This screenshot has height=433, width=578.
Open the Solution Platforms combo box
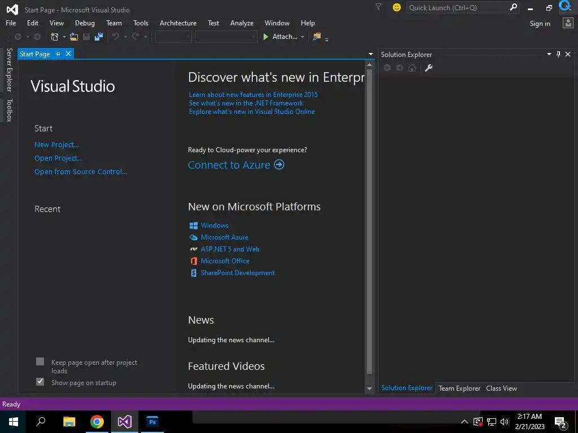coord(226,37)
